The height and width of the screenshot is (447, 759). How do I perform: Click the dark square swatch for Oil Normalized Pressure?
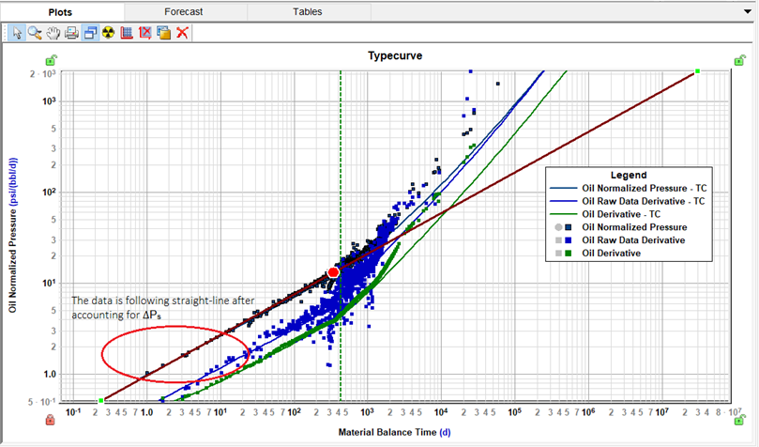coord(569,227)
